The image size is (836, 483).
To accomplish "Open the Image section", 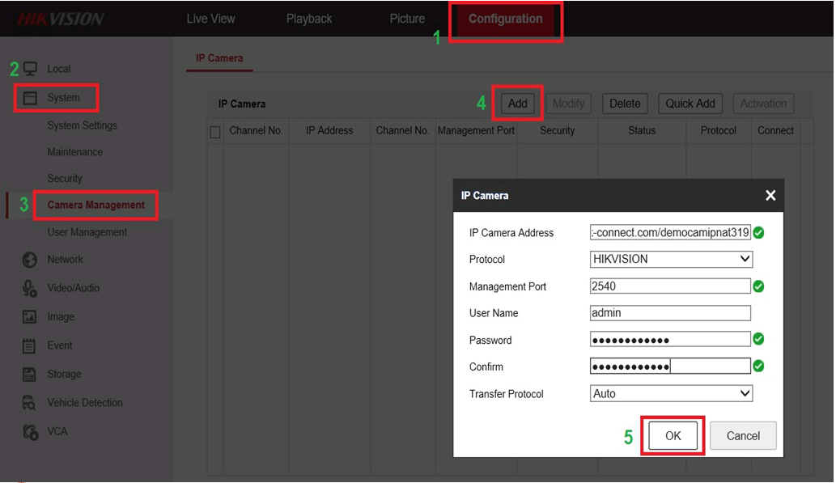I will 61,317.
